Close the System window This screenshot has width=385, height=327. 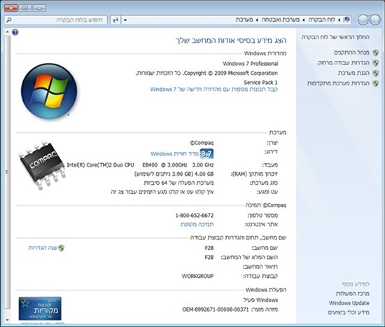click(11, 8)
